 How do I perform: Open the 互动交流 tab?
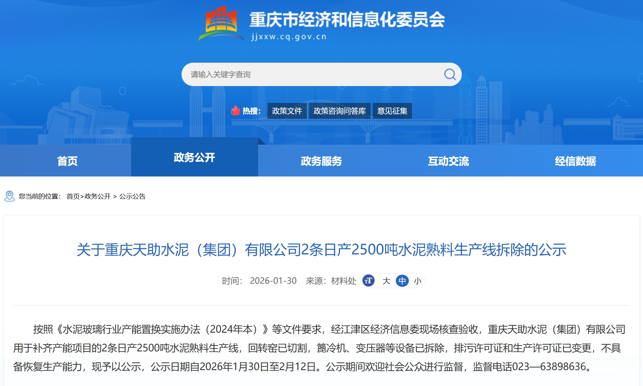click(x=448, y=161)
